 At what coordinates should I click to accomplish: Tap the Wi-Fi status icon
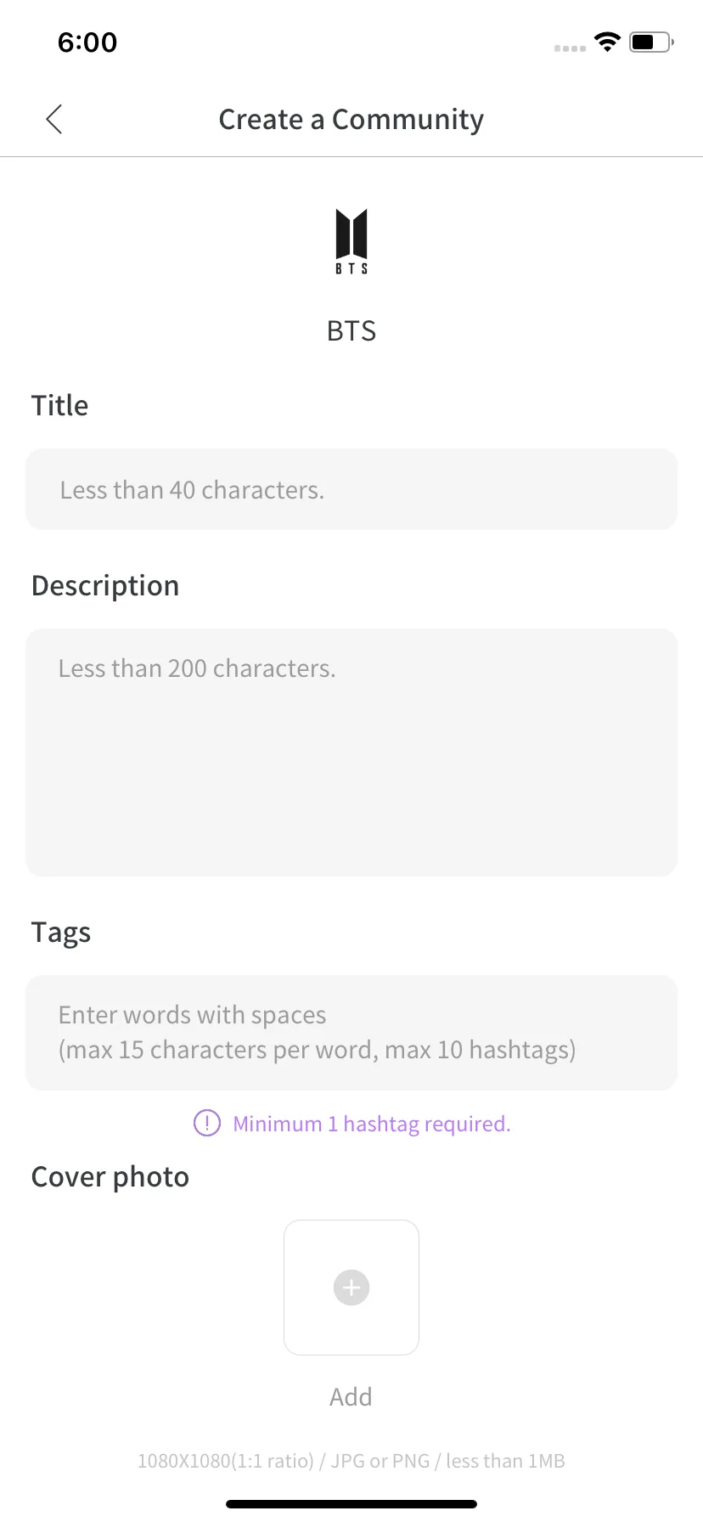coord(607,42)
